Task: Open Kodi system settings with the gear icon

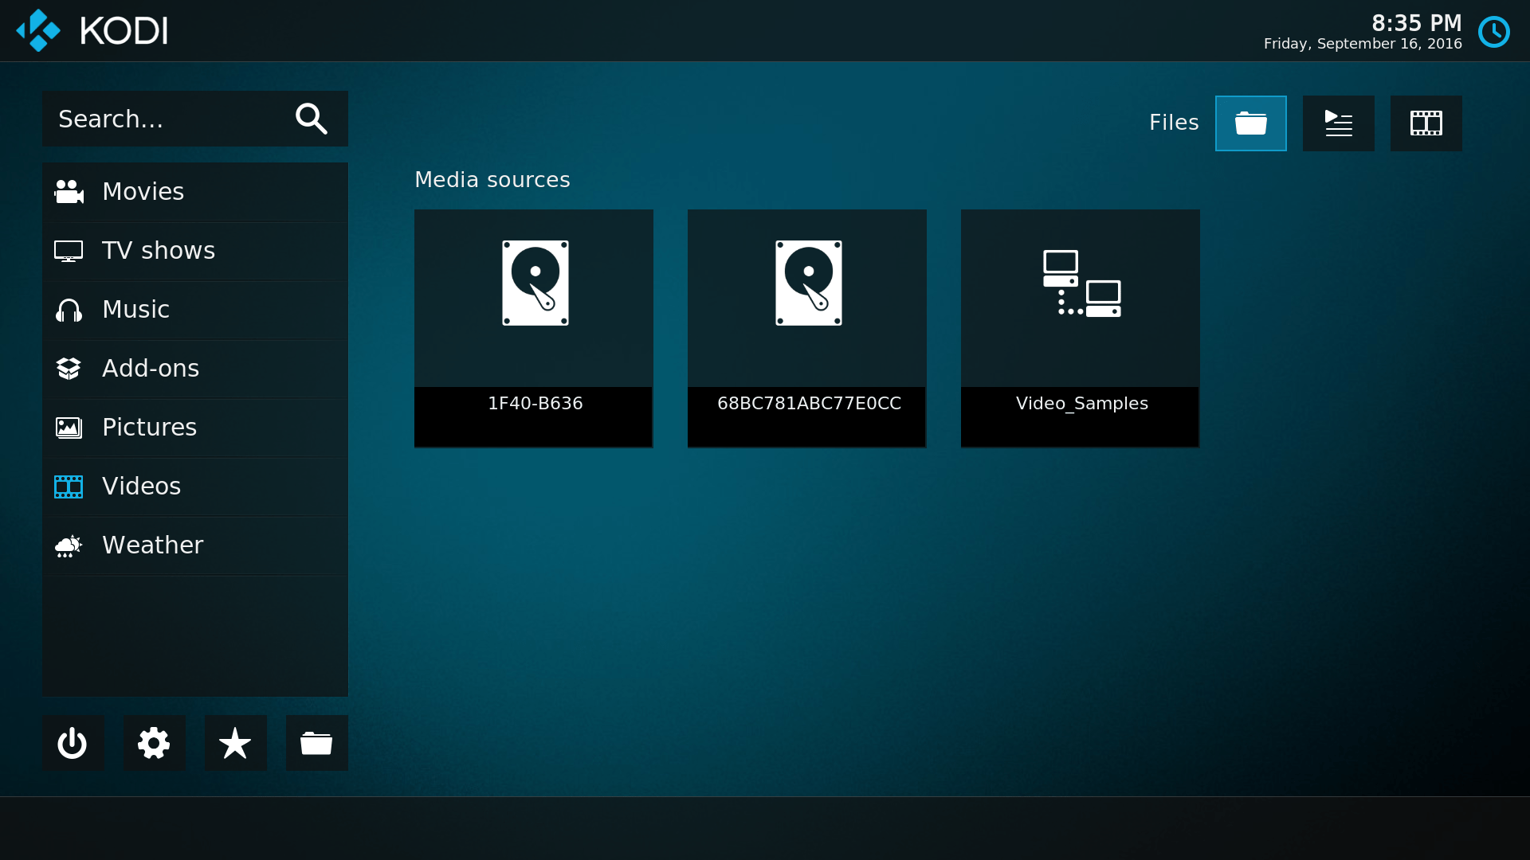Action: point(154,743)
